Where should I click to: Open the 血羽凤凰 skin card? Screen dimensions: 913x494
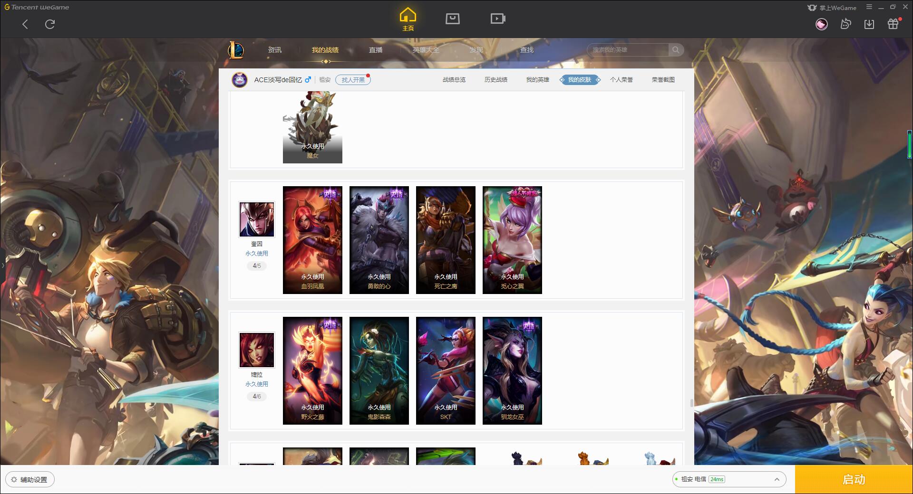coord(312,240)
